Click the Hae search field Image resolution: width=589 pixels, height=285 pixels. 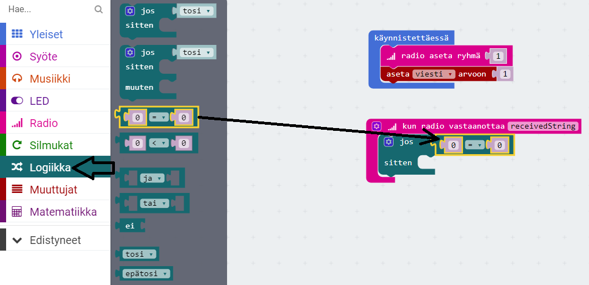pos(47,9)
